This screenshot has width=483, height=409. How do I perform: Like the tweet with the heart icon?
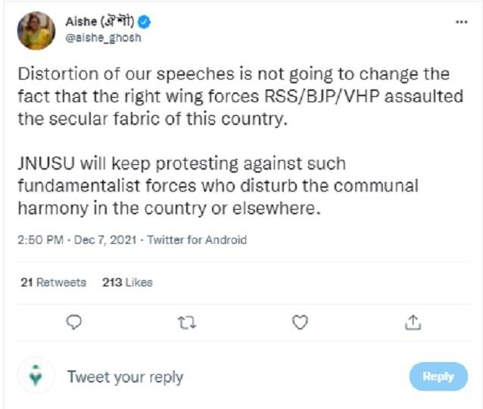[x=300, y=323]
